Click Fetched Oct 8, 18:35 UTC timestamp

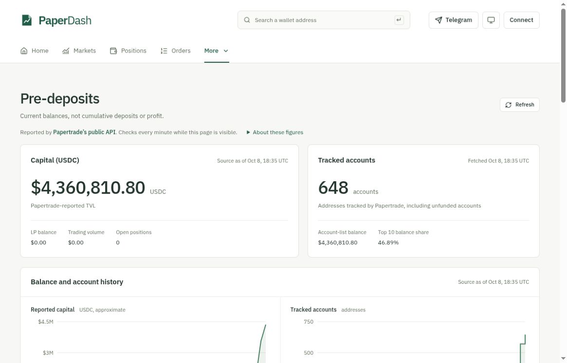[498, 161]
